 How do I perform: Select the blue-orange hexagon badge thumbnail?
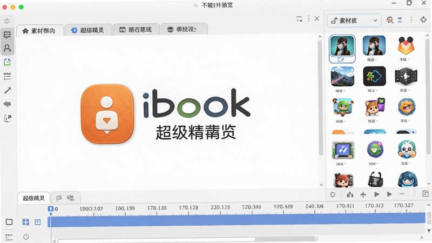click(407, 106)
